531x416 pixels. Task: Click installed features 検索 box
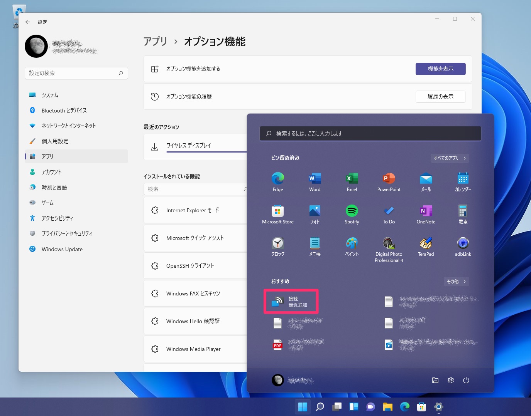click(196, 189)
